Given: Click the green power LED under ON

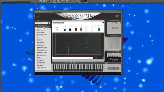Looking at the screenshot, I should point(57,30).
